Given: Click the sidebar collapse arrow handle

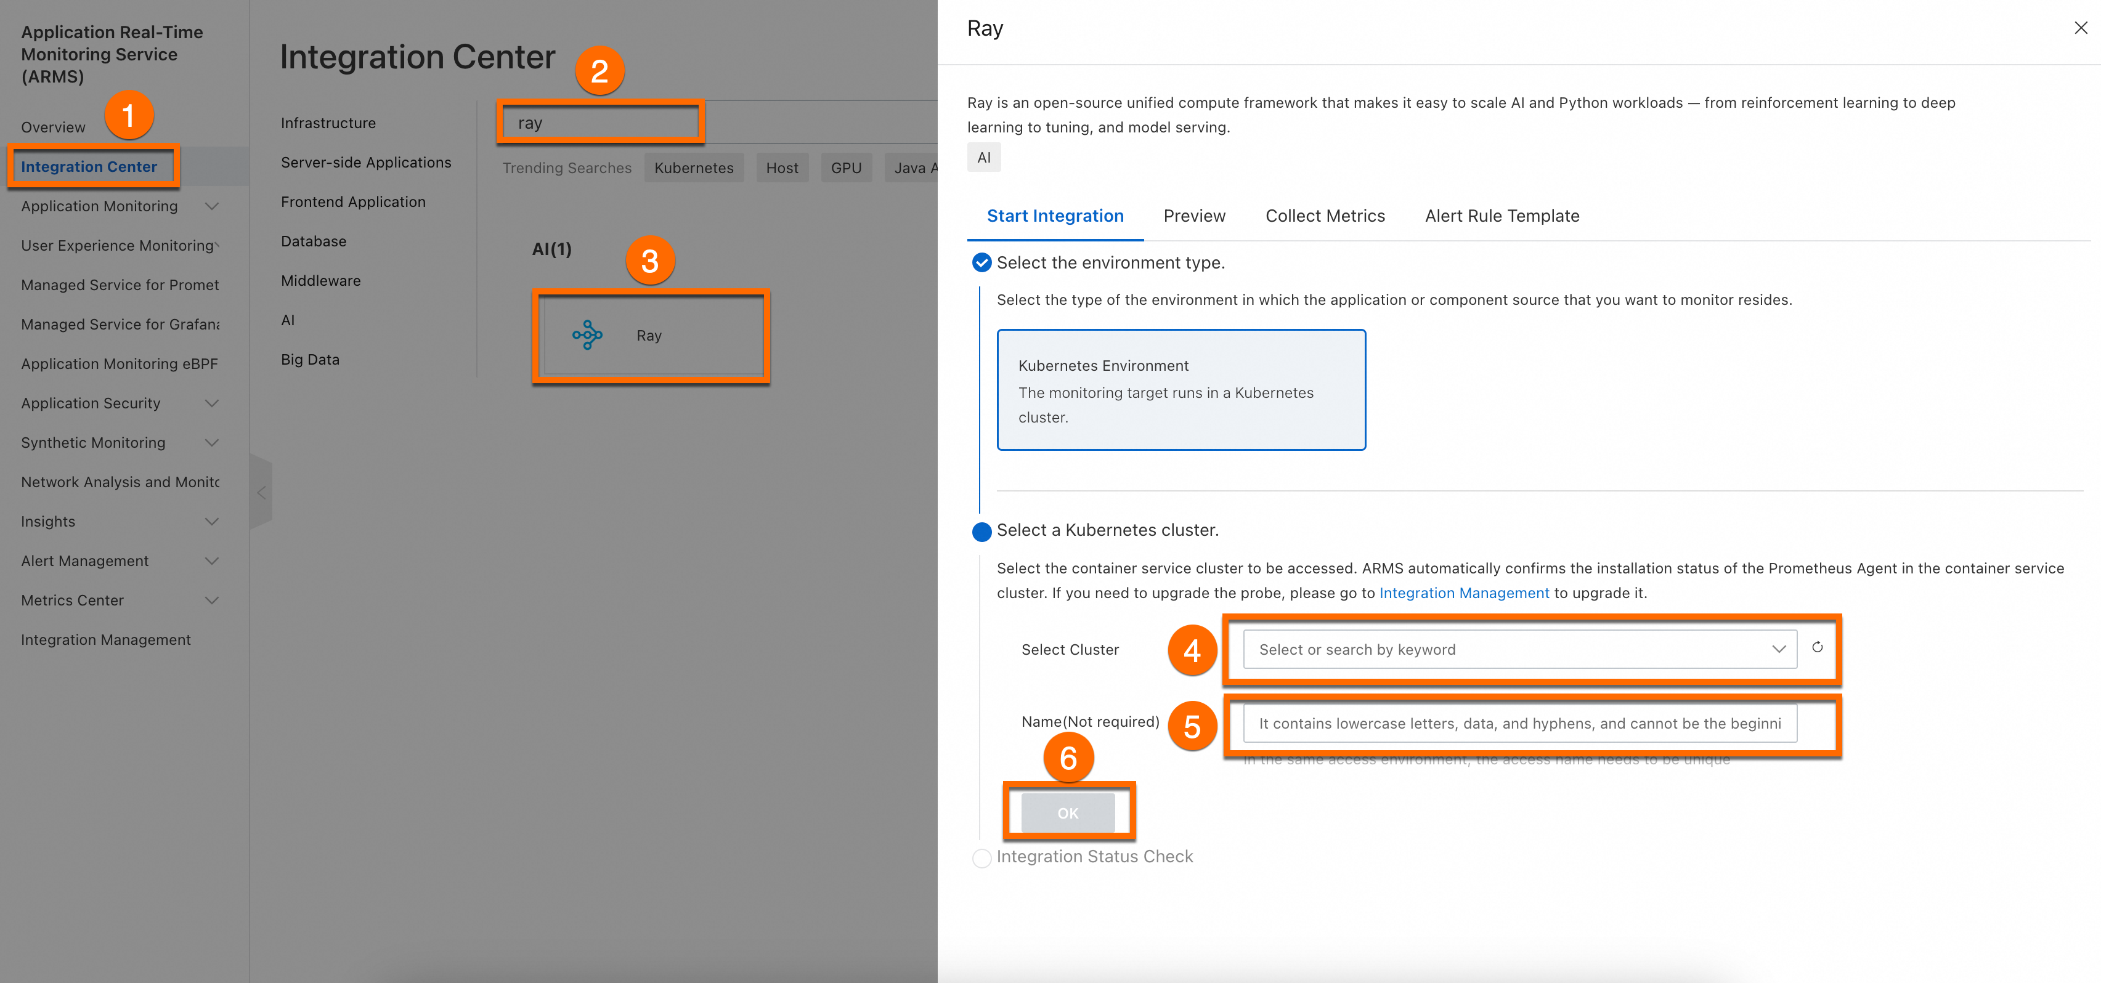Looking at the screenshot, I should pos(261,492).
